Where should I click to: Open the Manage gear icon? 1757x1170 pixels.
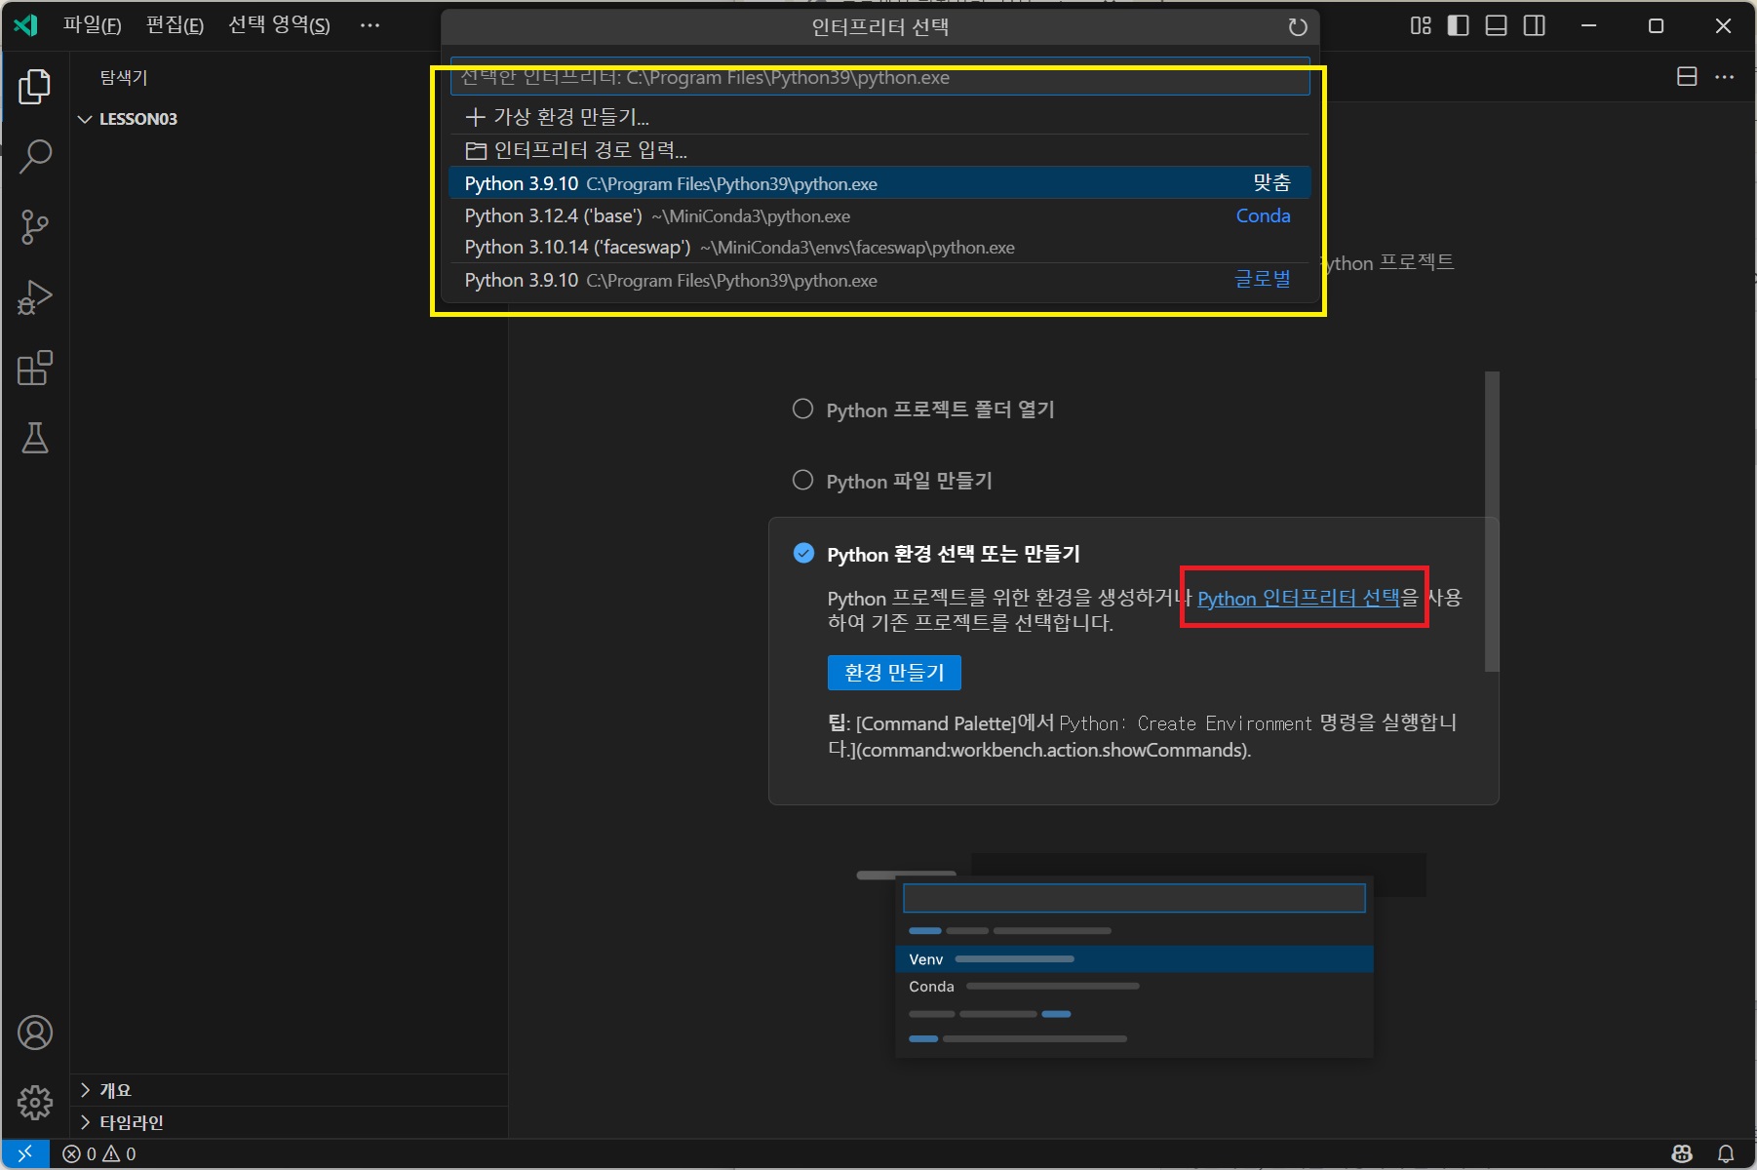point(34,1103)
